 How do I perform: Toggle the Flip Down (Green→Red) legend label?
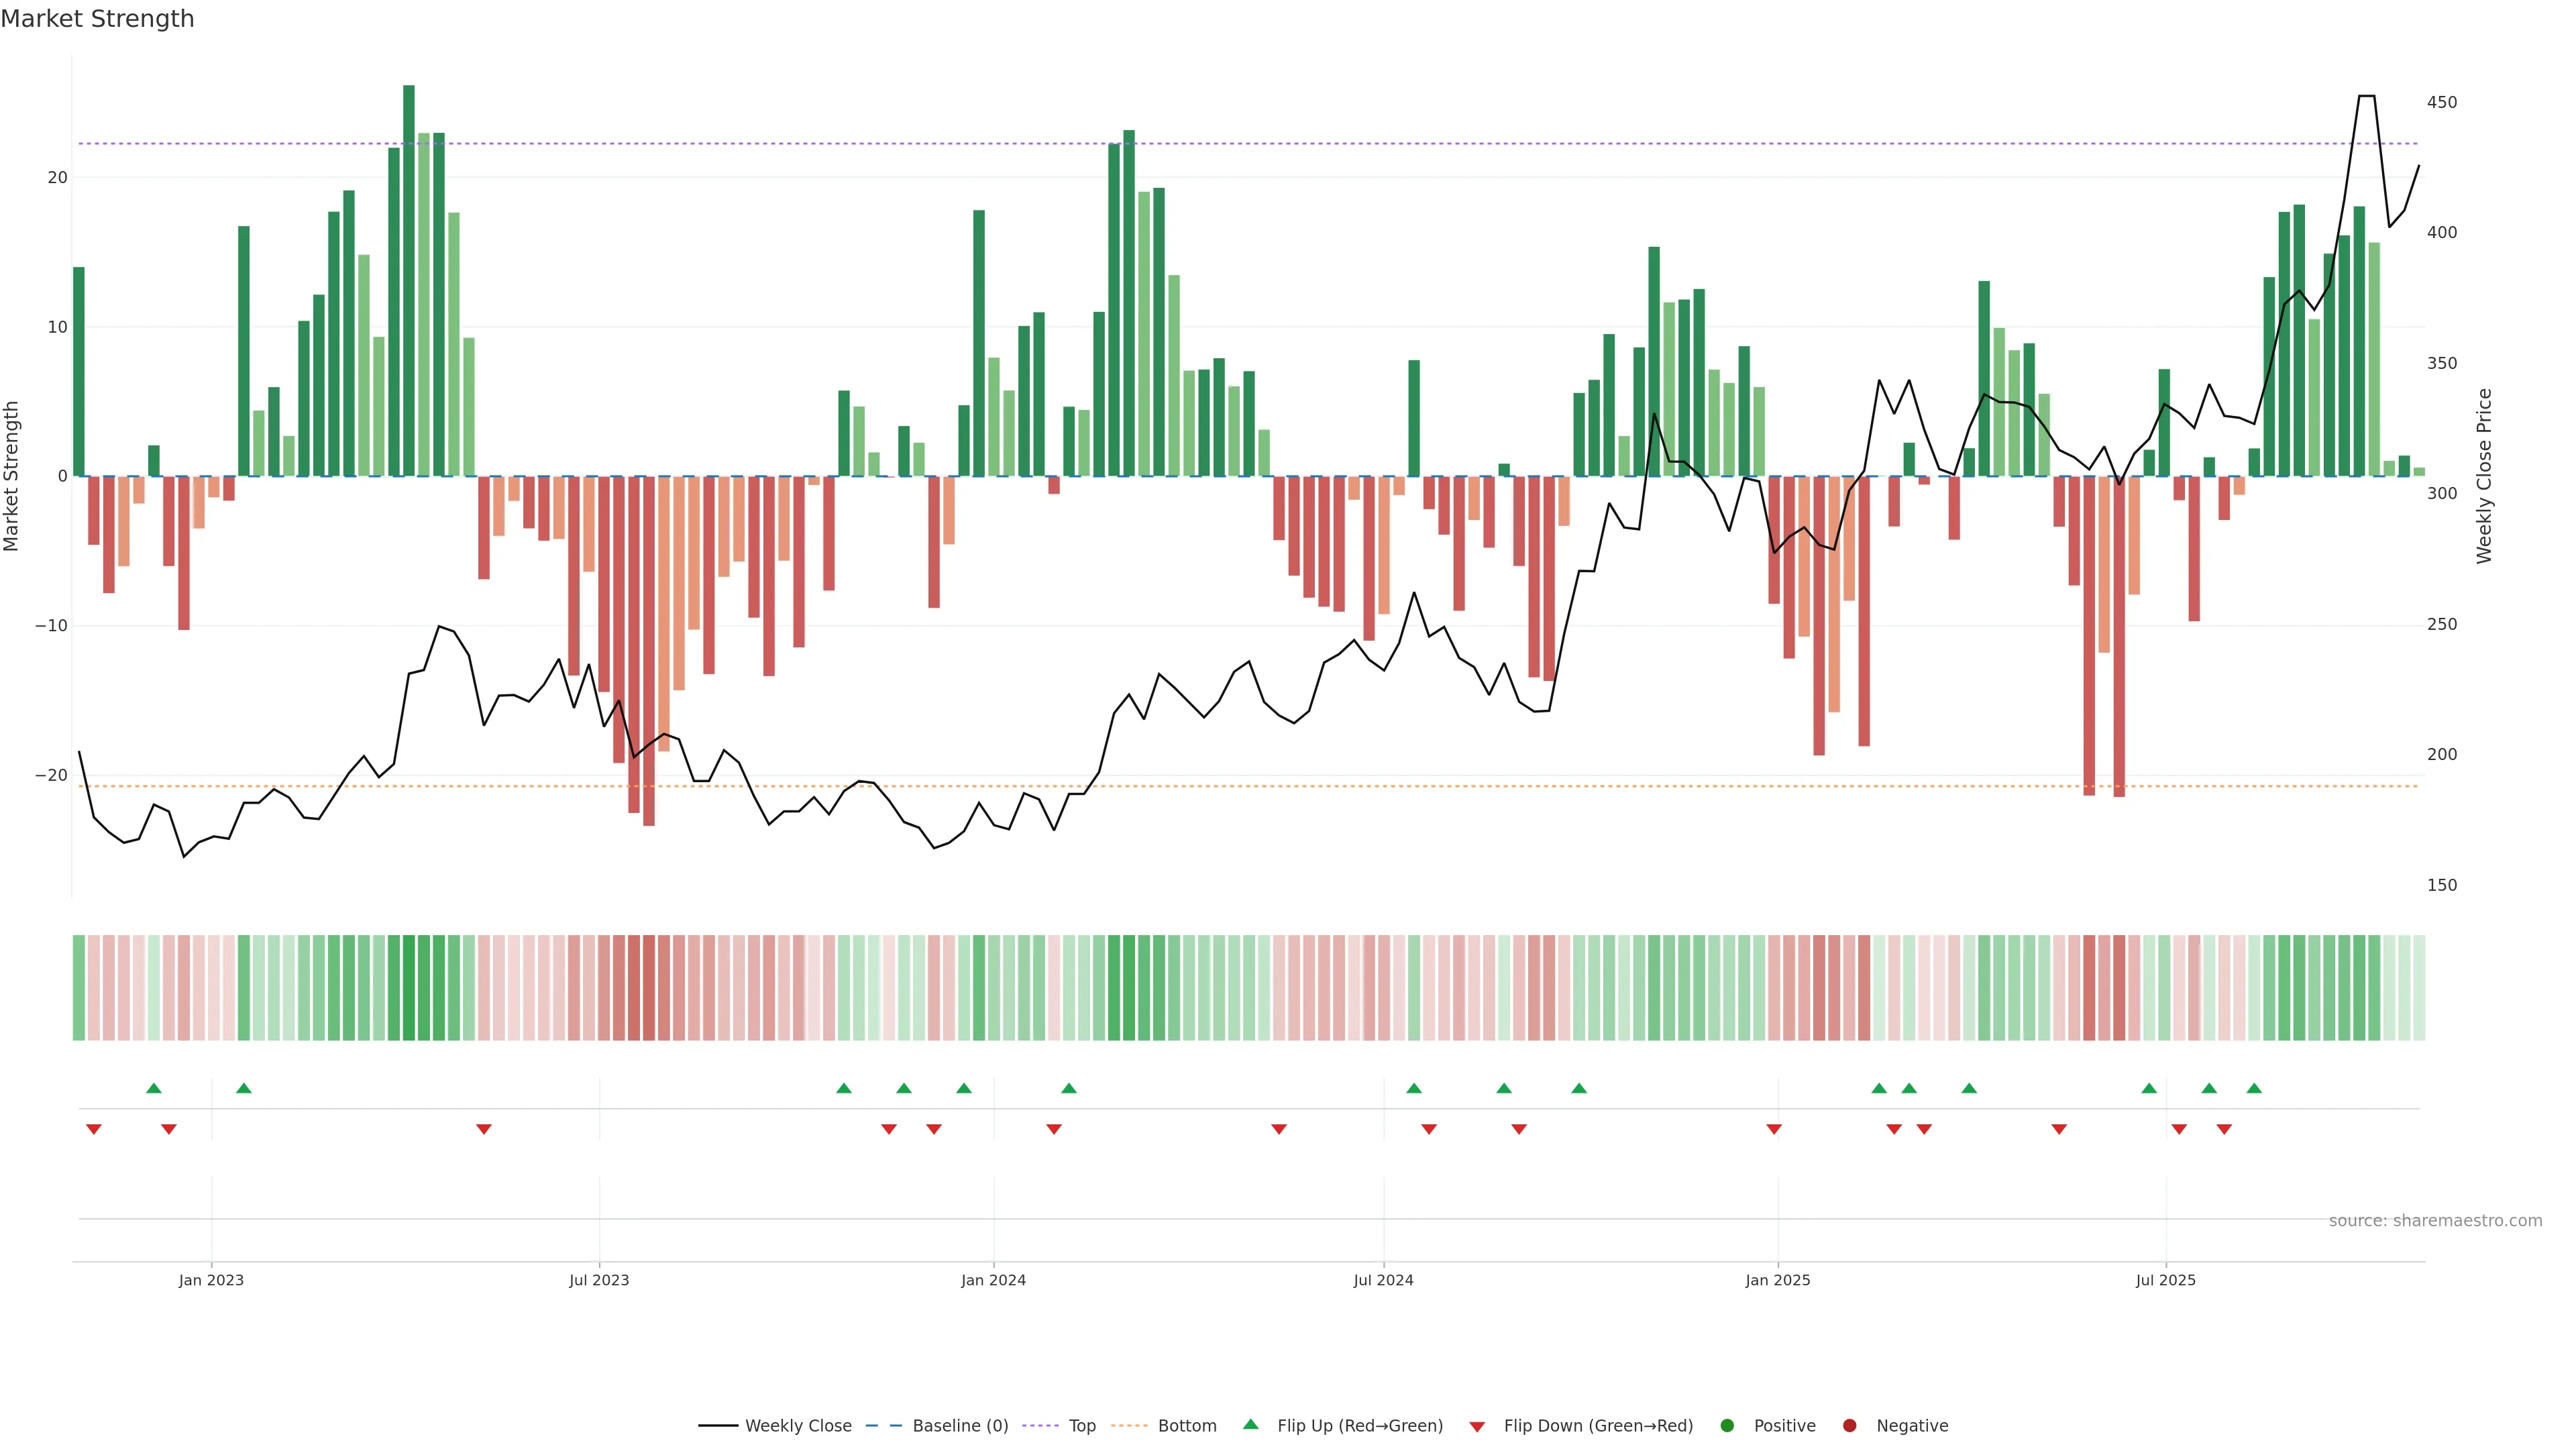[x=1598, y=1426]
